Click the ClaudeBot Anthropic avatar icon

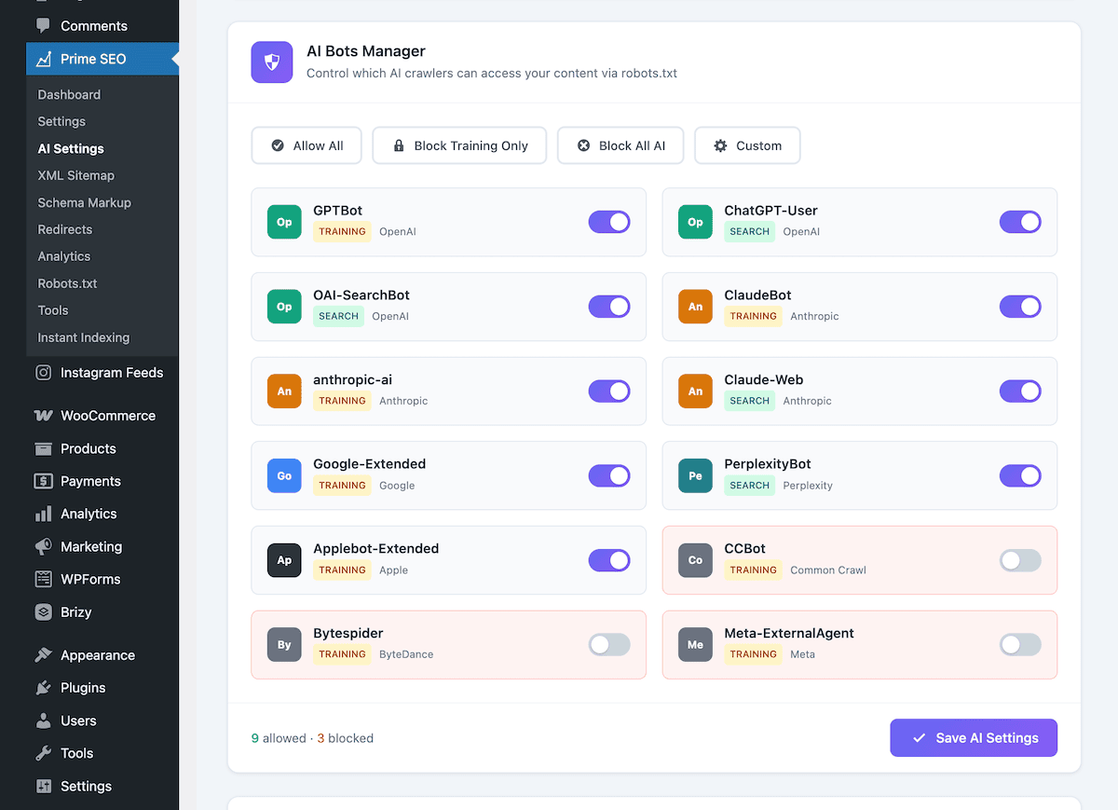click(695, 307)
